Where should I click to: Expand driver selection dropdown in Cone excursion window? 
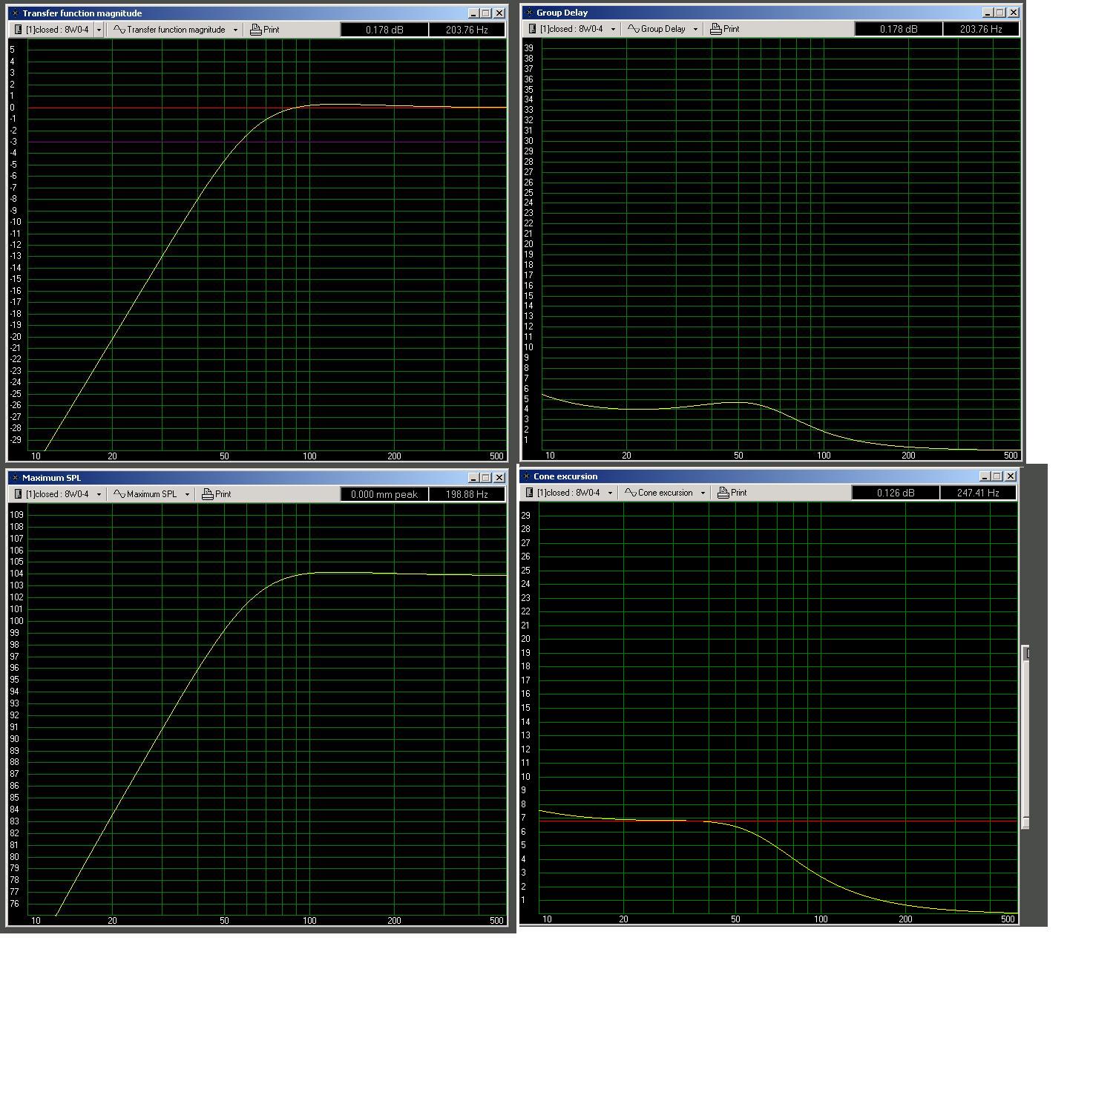click(610, 493)
